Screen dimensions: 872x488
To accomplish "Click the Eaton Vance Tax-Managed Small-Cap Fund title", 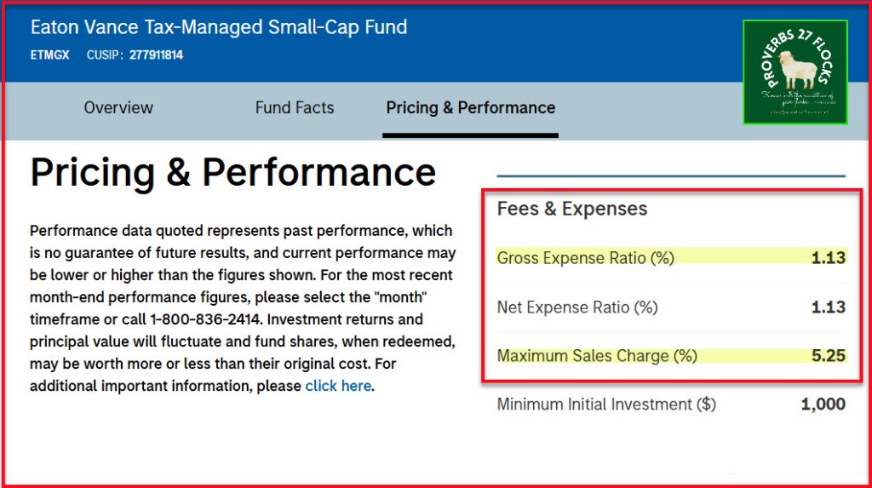I will click(x=219, y=27).
